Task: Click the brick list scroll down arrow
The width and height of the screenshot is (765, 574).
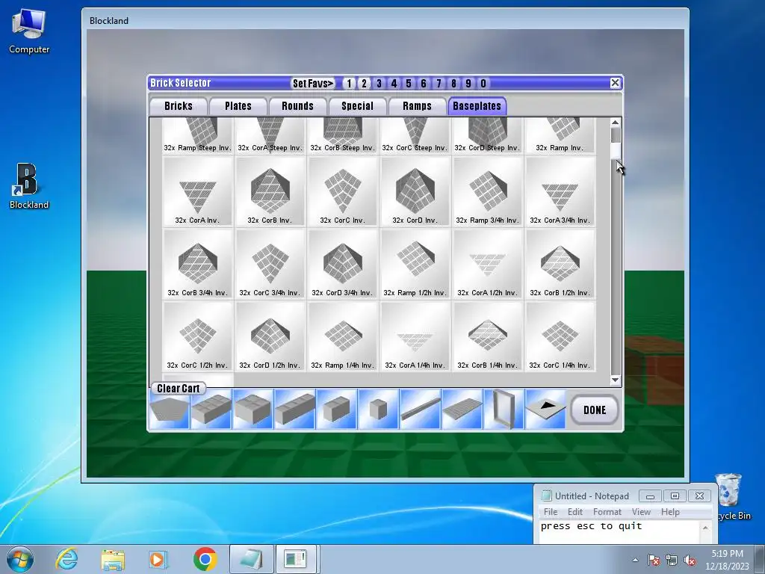Action: (x=616, y=380)
